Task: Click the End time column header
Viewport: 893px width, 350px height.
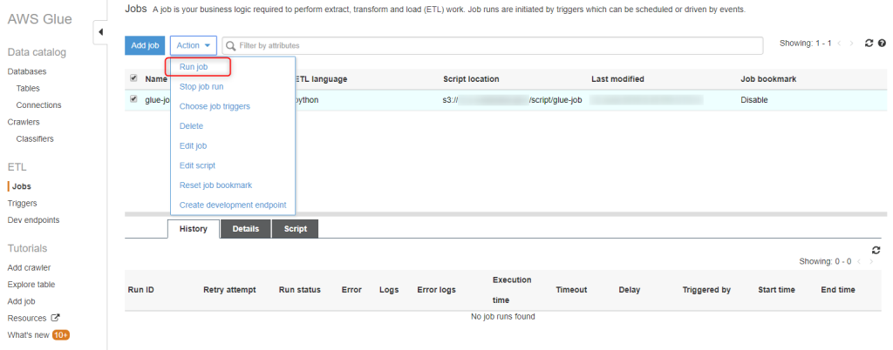Action: pos(838,290)
